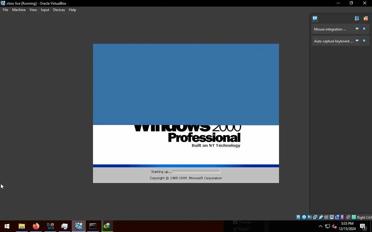Close the VirtualBox VM window
Image resolution: width=372 pixels, height=232 pixels.
coord(365,3)
